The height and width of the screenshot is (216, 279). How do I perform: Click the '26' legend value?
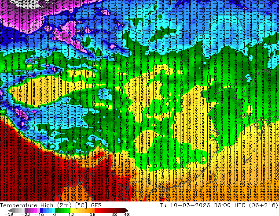(92, 214)
